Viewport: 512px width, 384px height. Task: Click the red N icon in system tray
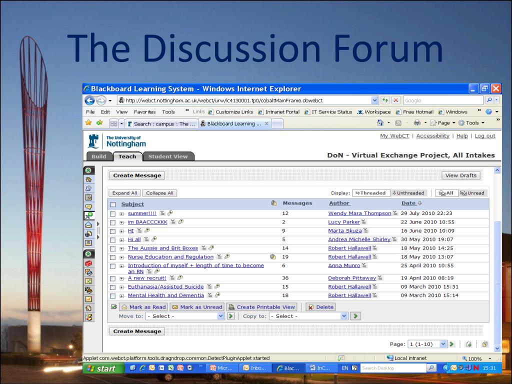pyautogui.click(x=476, y=368)
